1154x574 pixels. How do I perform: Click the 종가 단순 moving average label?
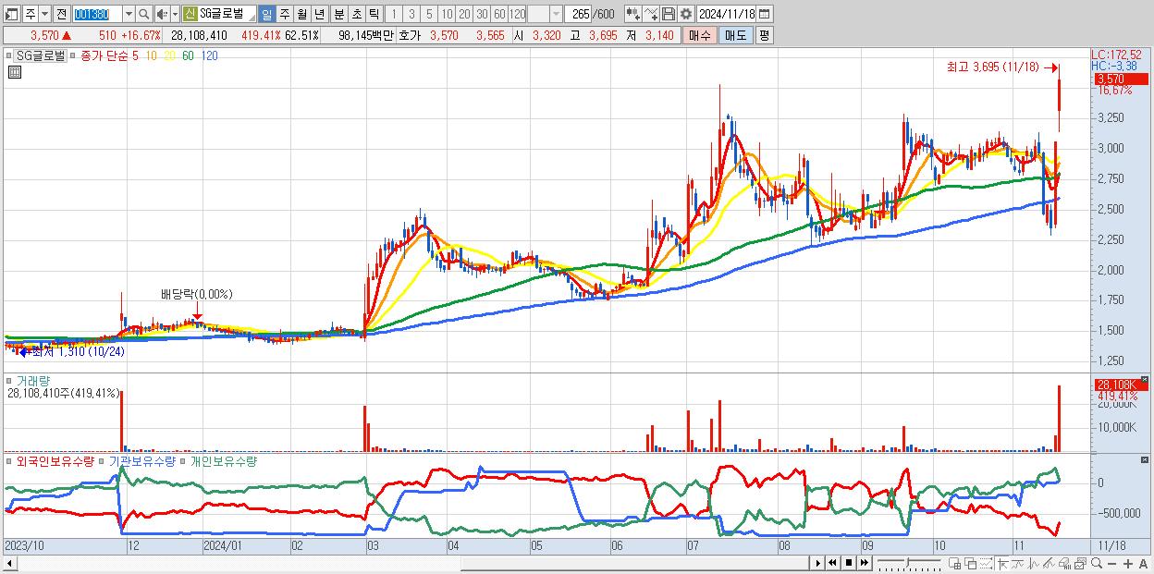(104, 55)
